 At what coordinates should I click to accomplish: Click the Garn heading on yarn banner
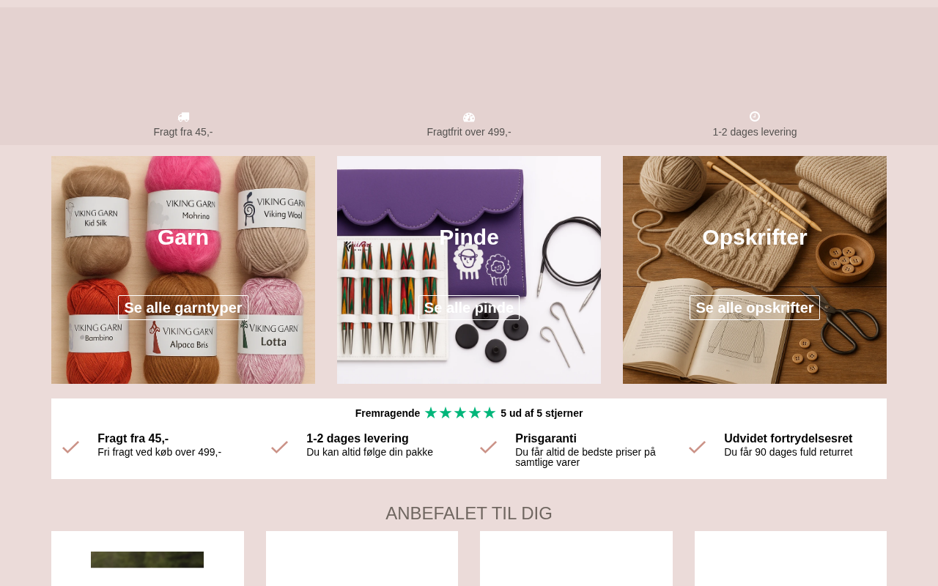tap(183, 237)
